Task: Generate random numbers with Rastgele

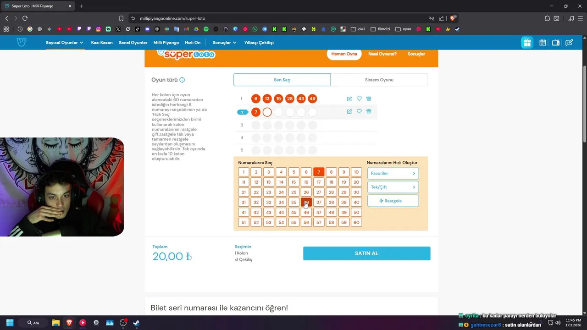Action: [393, 201]
